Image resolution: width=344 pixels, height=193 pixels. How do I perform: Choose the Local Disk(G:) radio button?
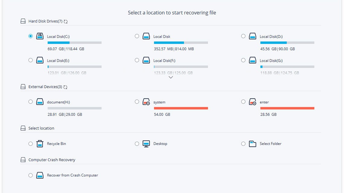click(243, 60)
